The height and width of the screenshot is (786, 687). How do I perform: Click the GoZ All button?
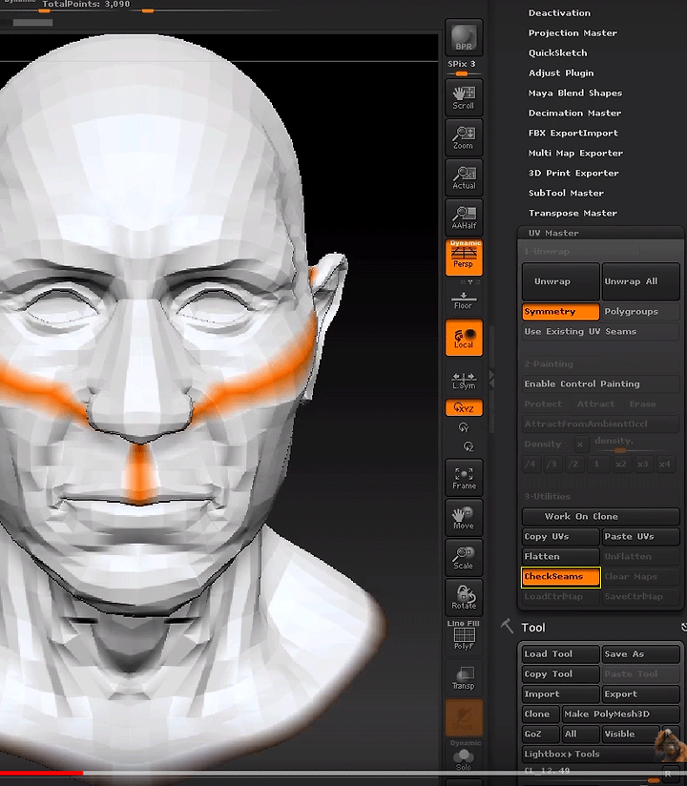tap(581, 734)
